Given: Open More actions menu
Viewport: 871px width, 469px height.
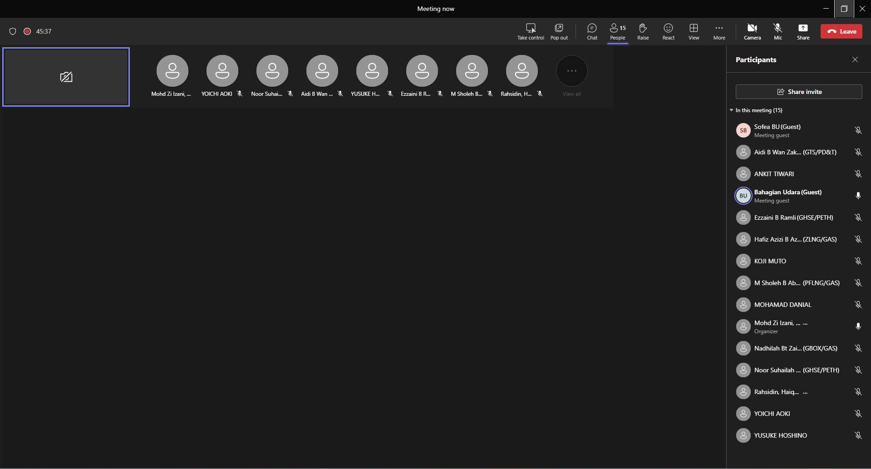Looking at the screenshot, I should [x=719, y=31].
